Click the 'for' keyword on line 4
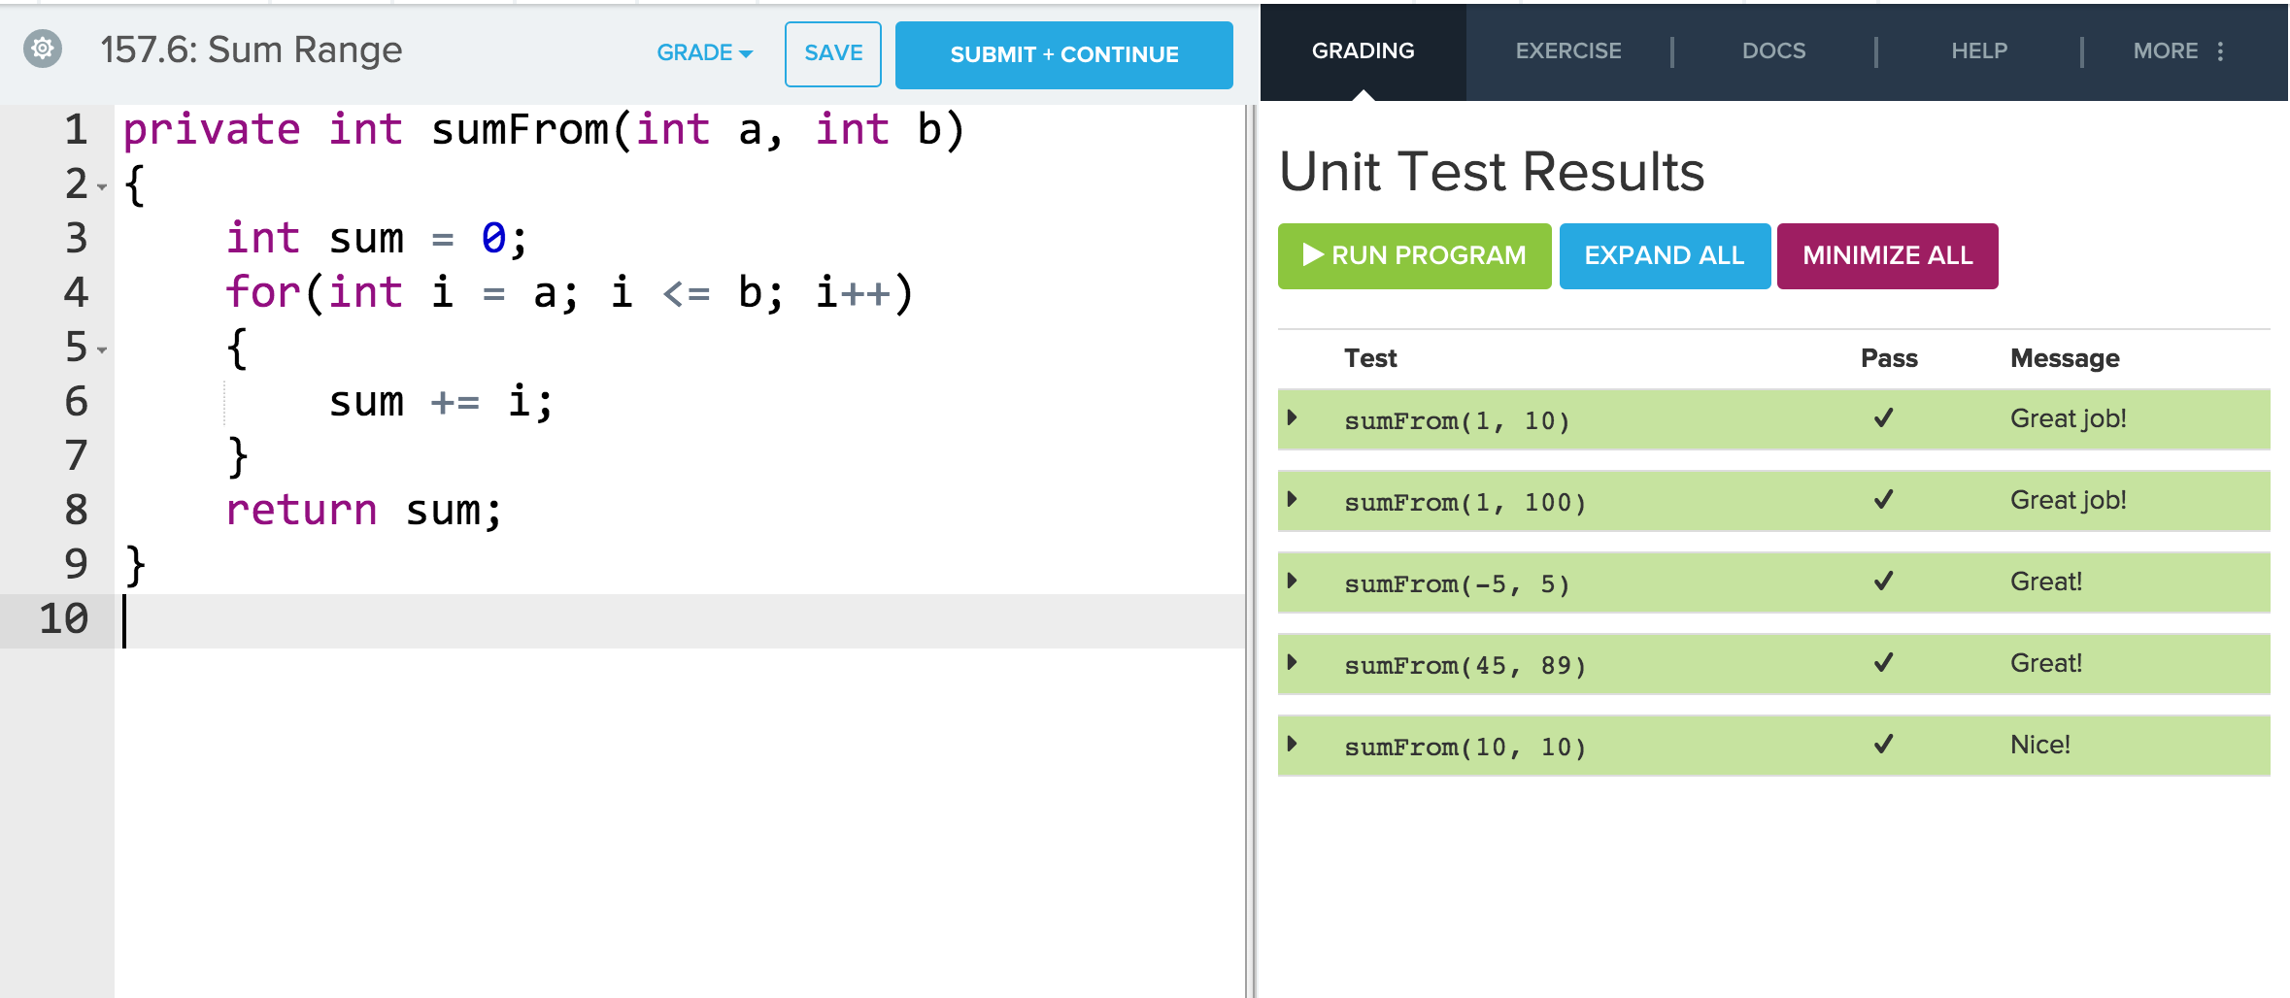Screen dimensions: 2290x998 pos(263,292)
